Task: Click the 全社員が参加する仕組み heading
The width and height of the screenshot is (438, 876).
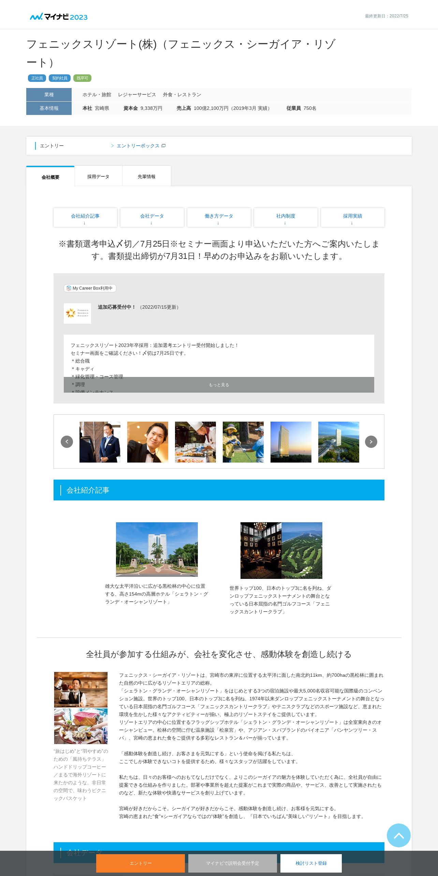Action: [219, 654]
